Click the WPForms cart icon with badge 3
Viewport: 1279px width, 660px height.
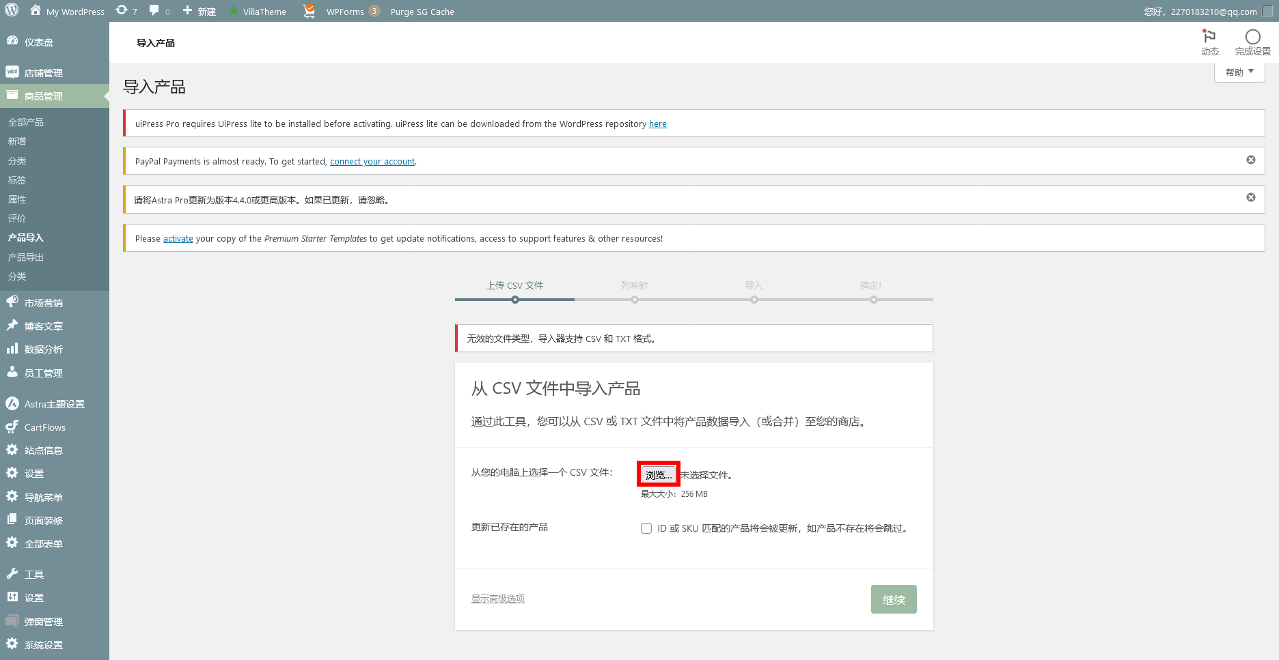[308, 11]
